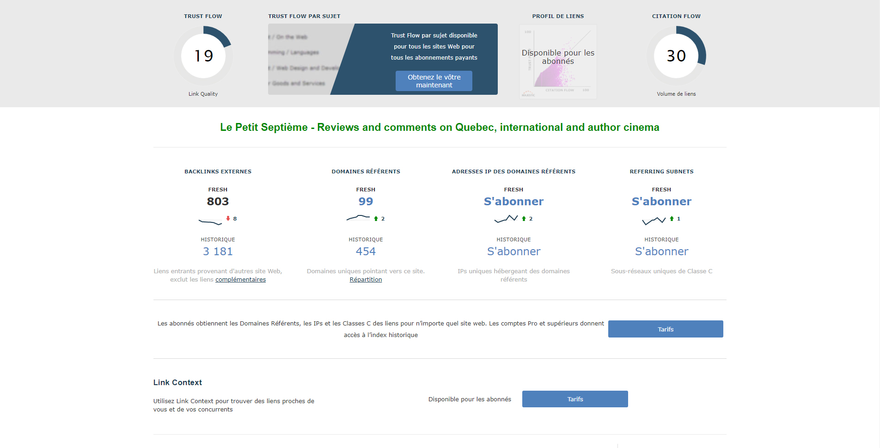Screen dimensions: 880x448
Task: Click the 'Link Quality' label
Action: 203,94
